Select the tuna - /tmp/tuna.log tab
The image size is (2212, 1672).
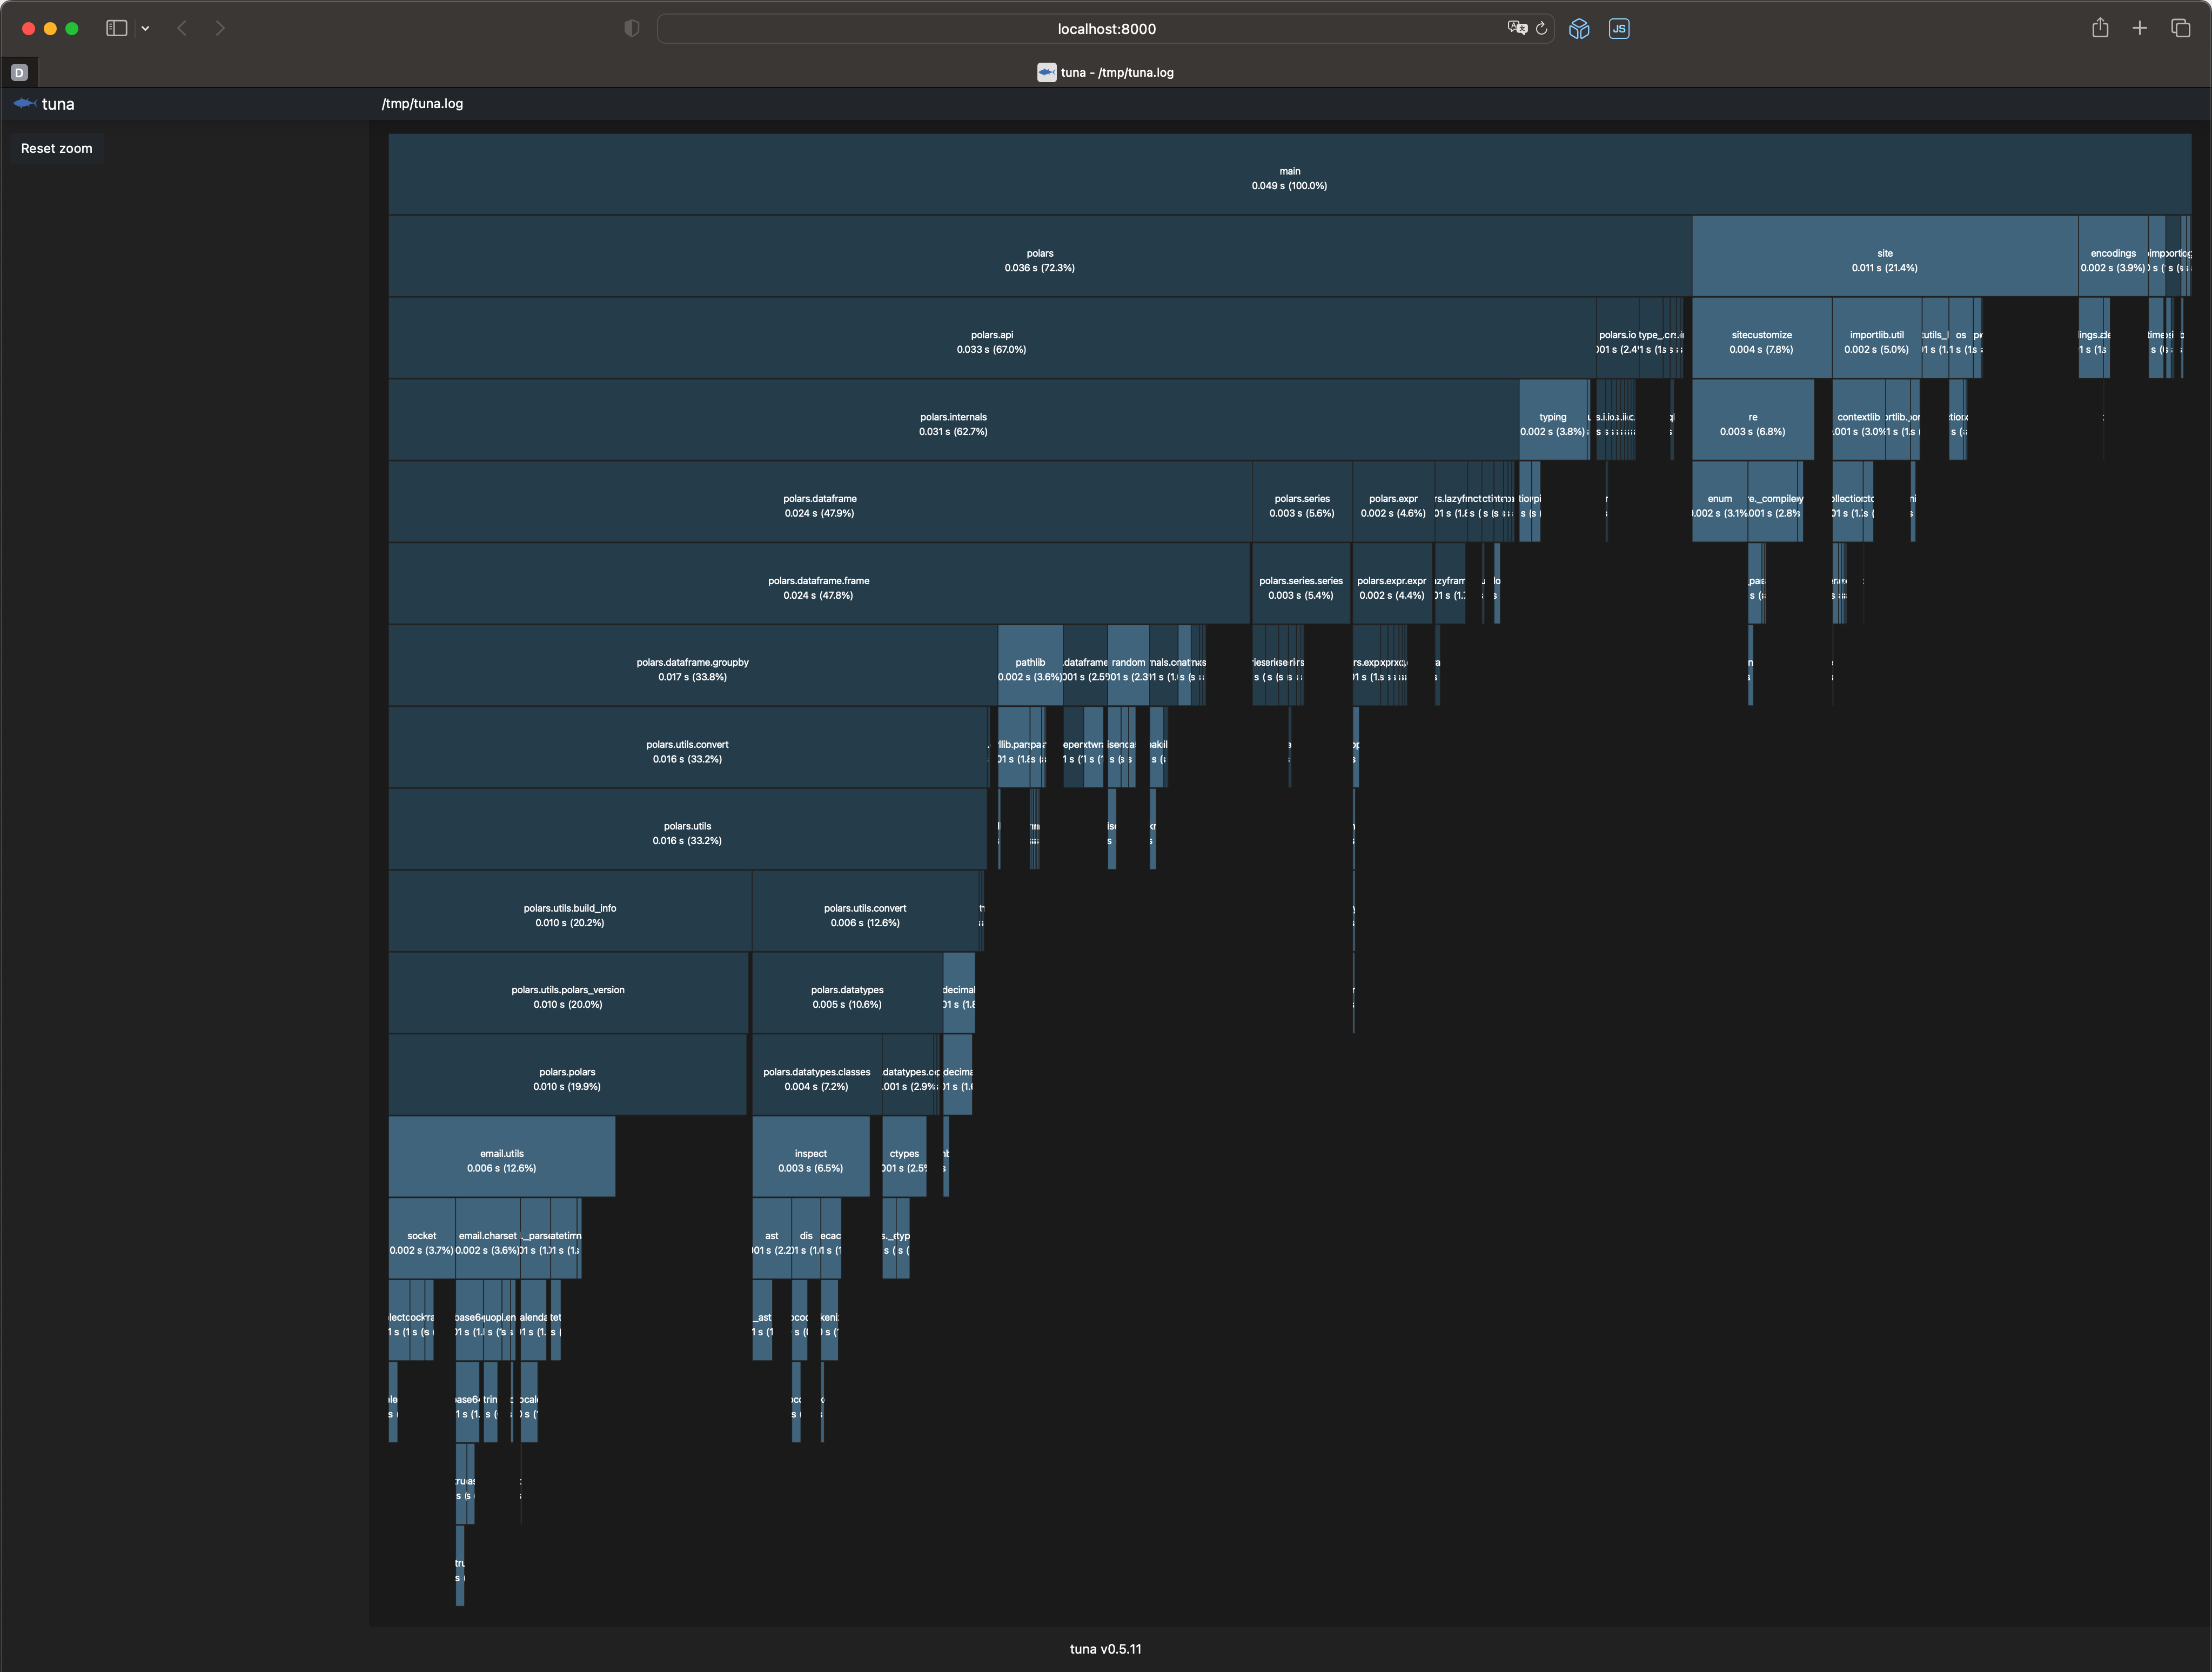pos(1105,72)
